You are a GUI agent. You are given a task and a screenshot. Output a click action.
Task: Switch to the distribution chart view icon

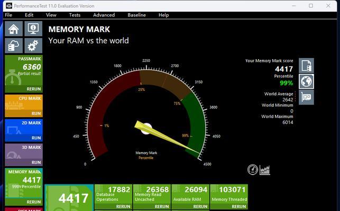[x=265, y=170]
